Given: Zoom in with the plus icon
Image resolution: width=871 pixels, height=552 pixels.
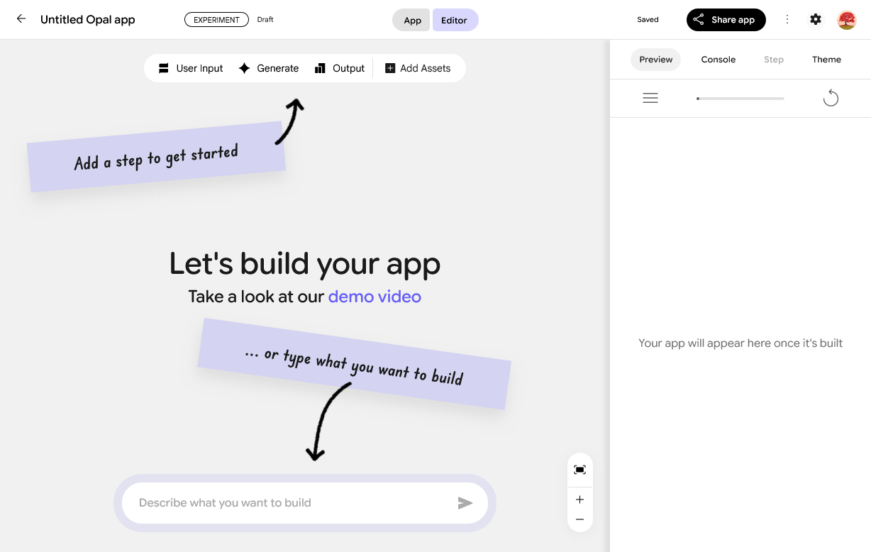Looking at the screenshot, I should (579, 499).
